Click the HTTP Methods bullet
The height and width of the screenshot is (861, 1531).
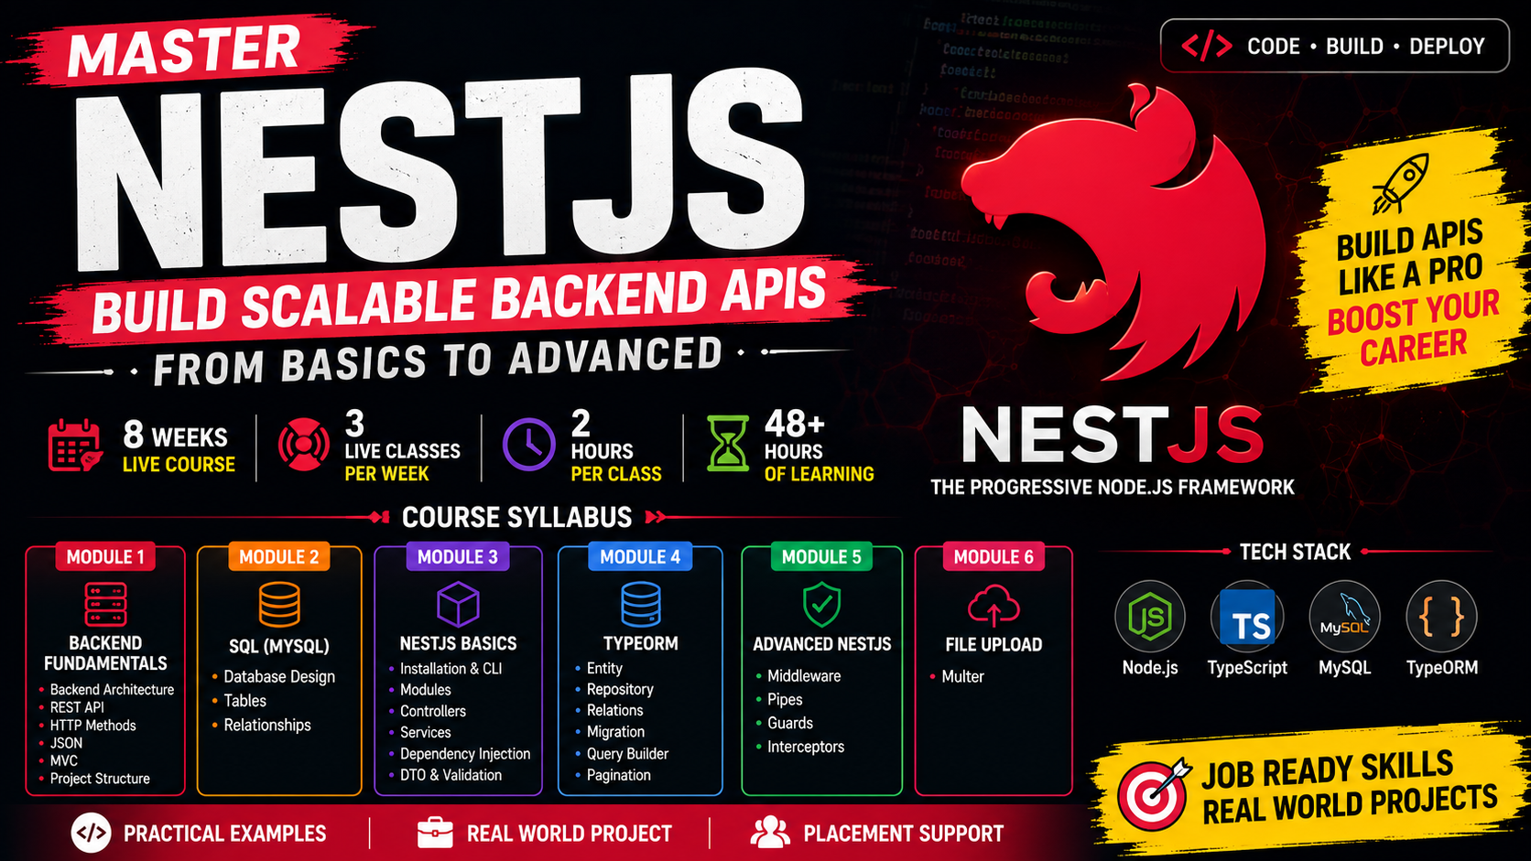(92, 726)
